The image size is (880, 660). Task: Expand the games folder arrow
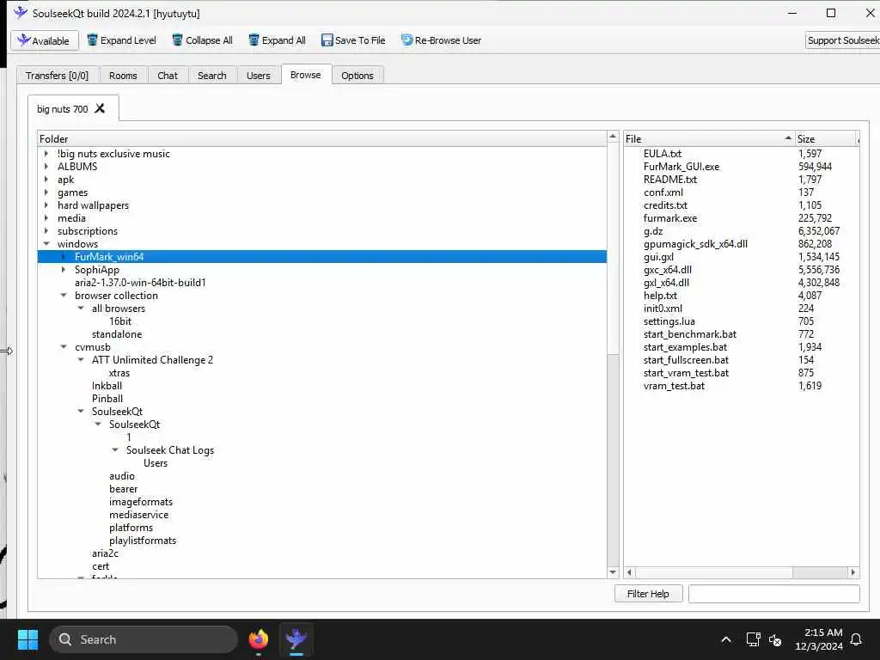tap(46, 192)
